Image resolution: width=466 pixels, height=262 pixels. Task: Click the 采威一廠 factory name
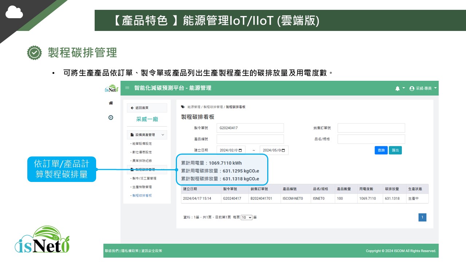click(147, 119)
